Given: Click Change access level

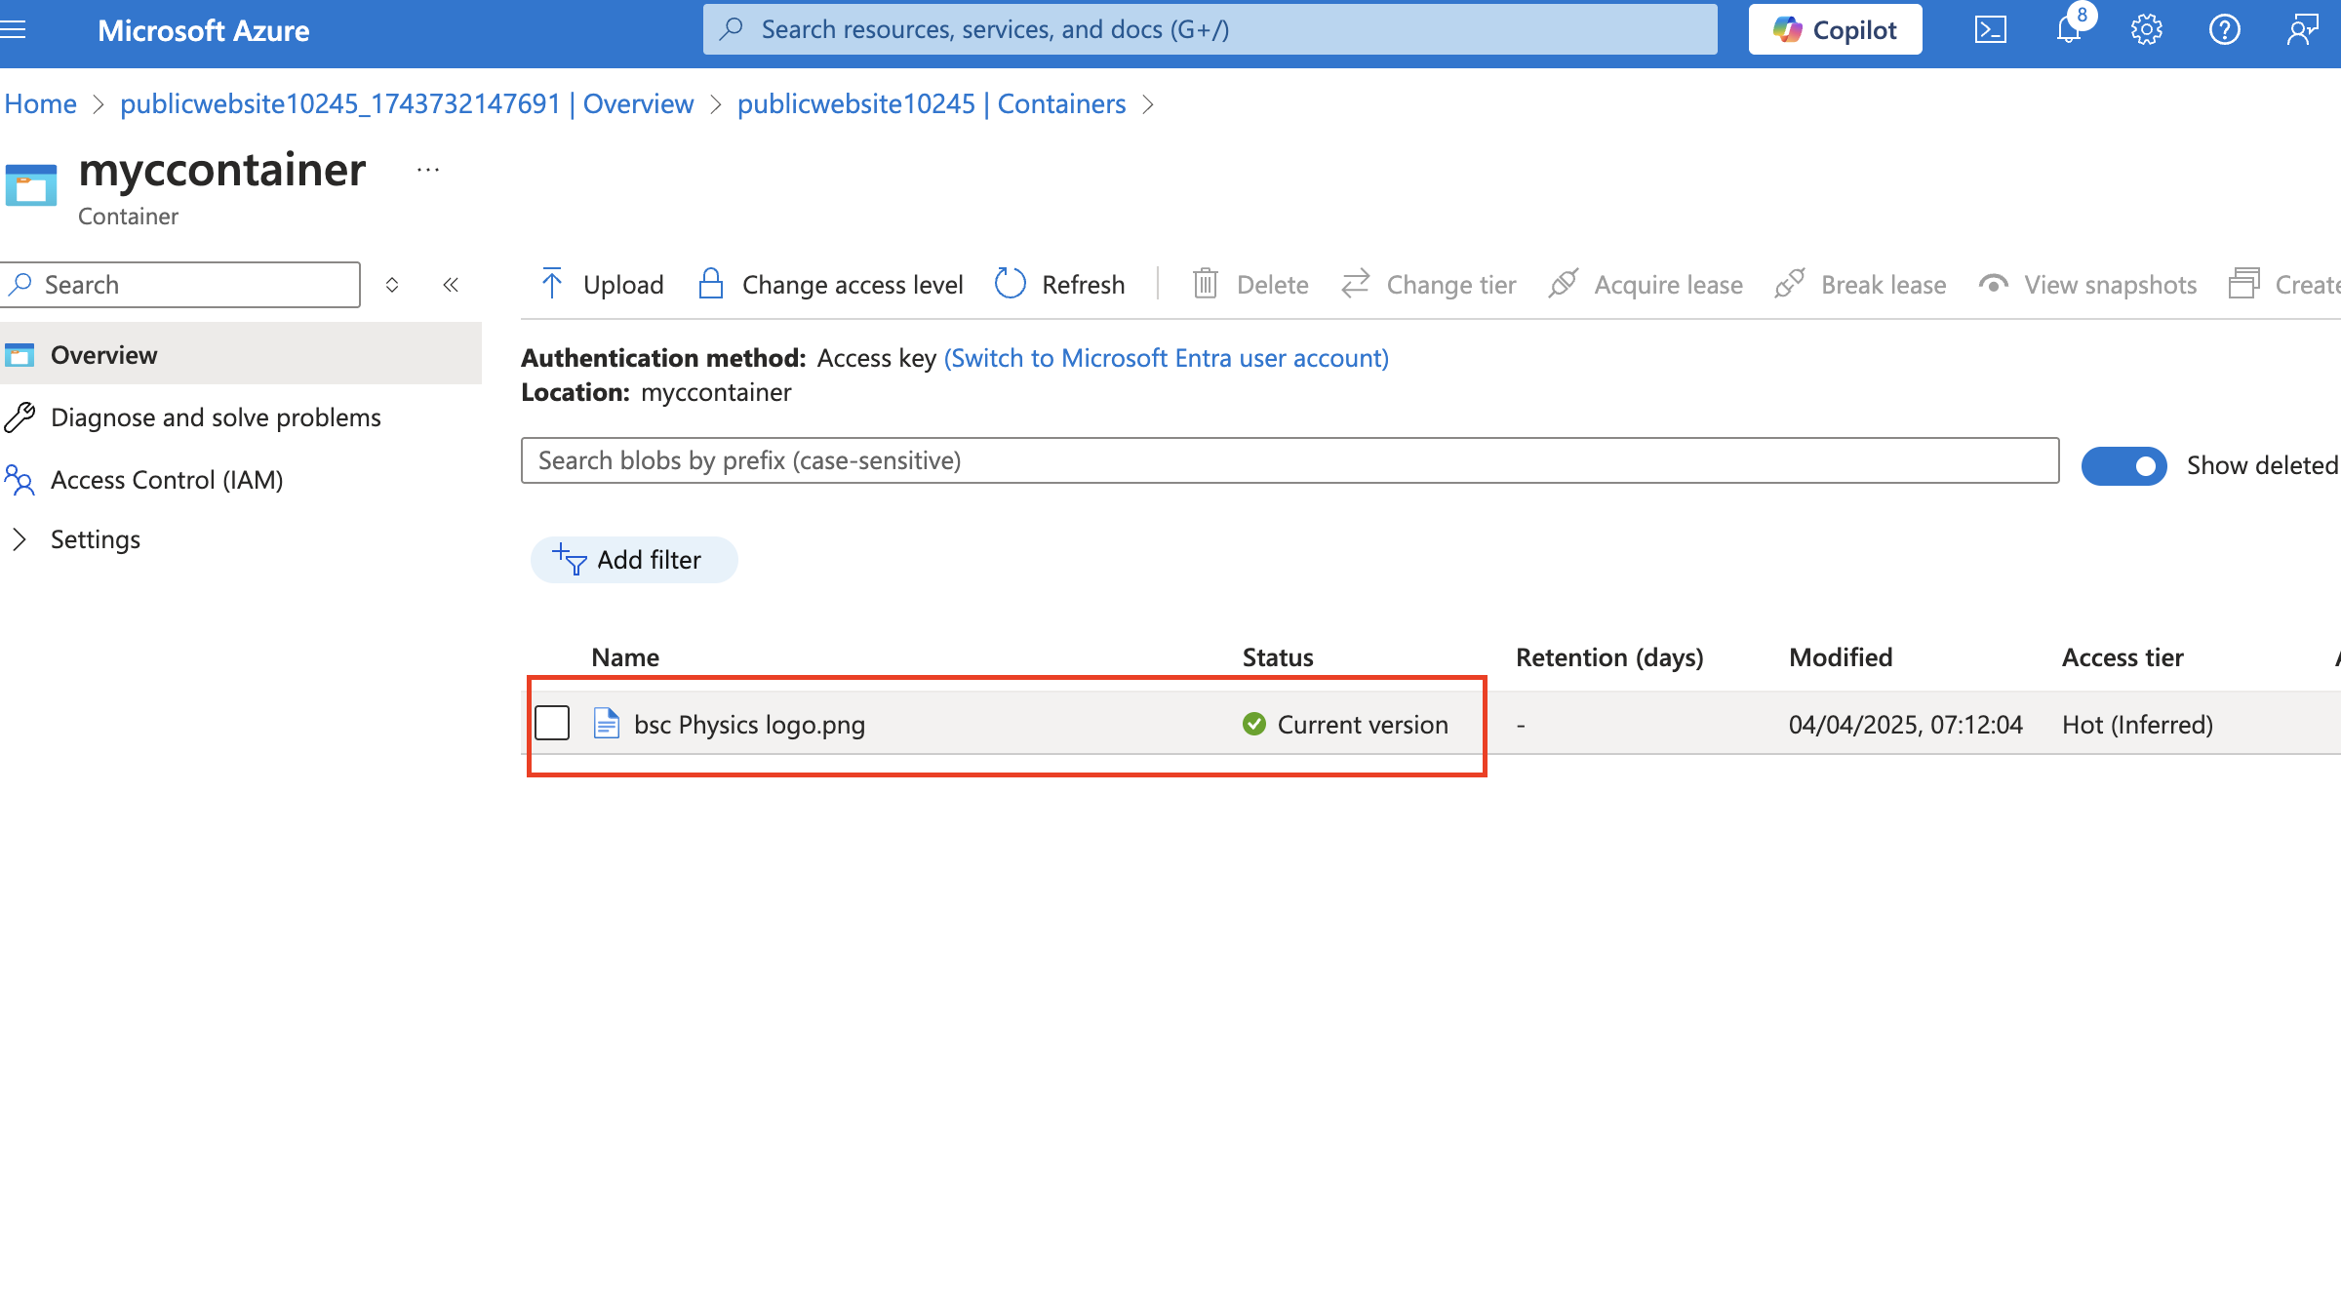Looking at the screenshot, I should (x=831, y=284).
